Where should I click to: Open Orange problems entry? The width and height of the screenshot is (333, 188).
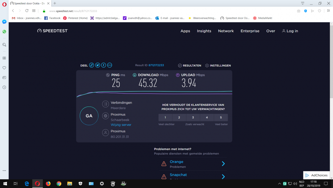pos(176,162)
